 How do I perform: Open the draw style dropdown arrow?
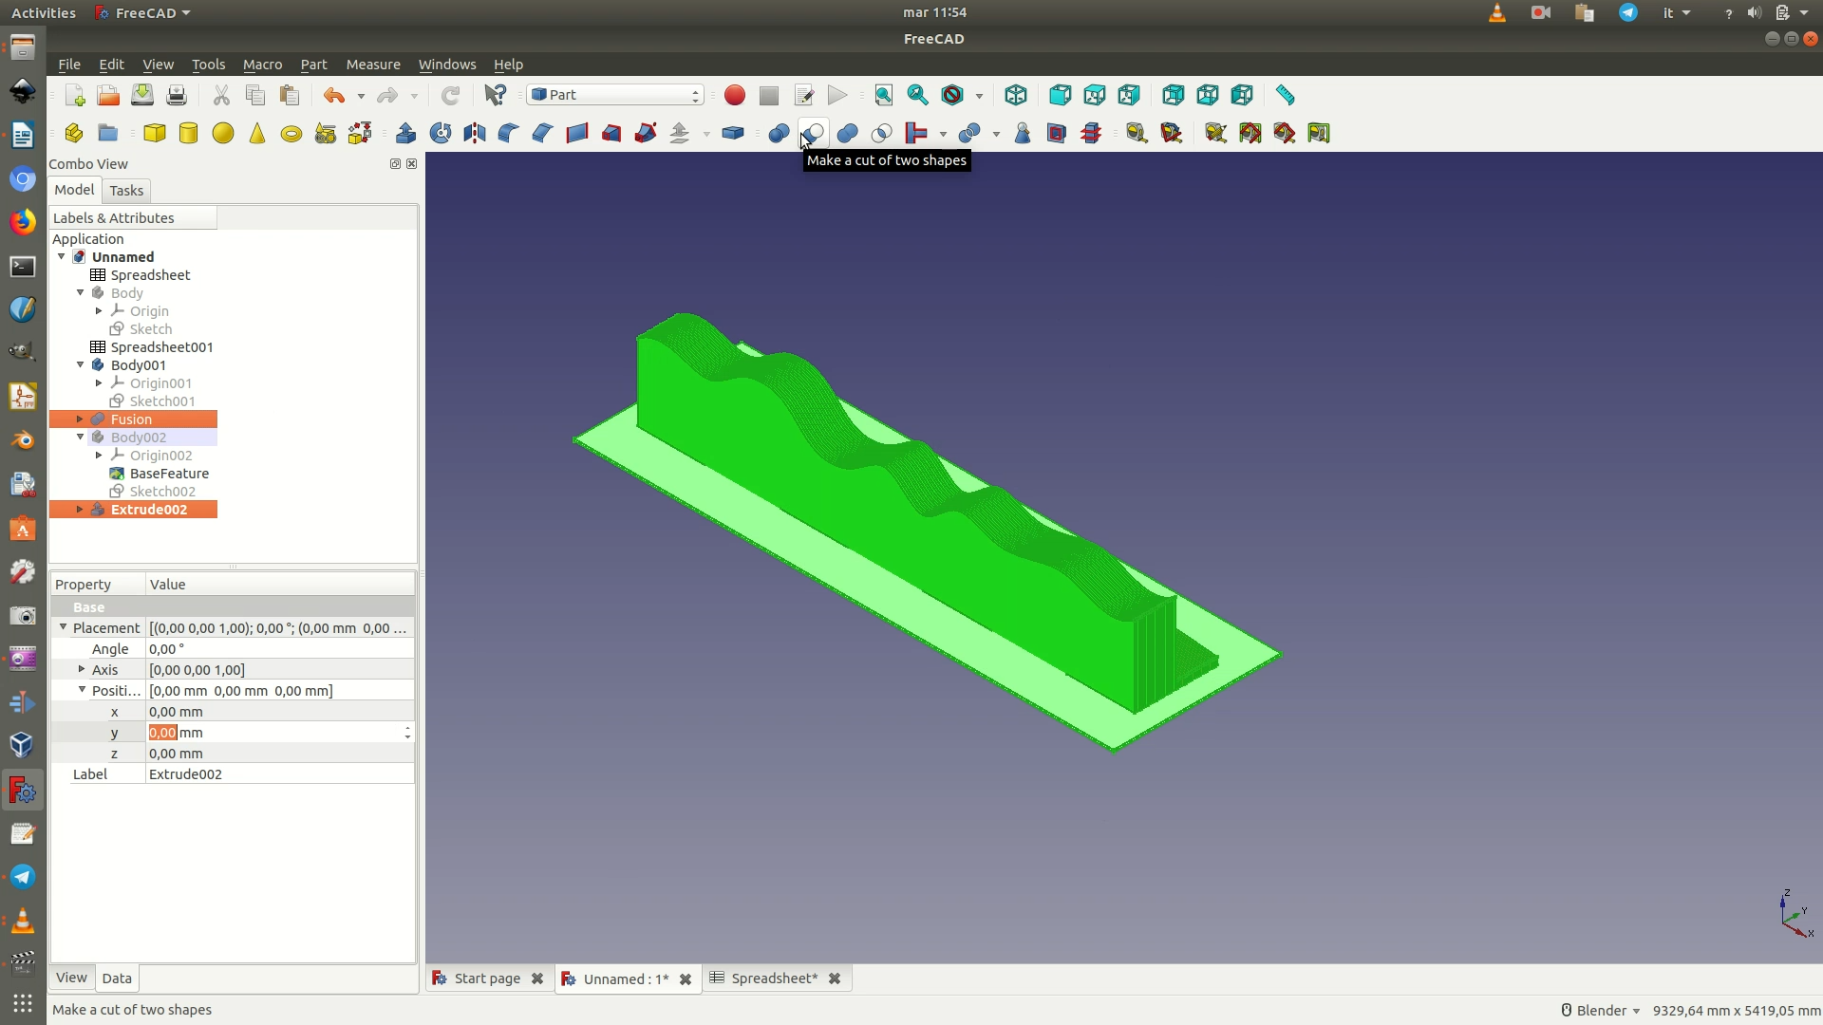979,96
